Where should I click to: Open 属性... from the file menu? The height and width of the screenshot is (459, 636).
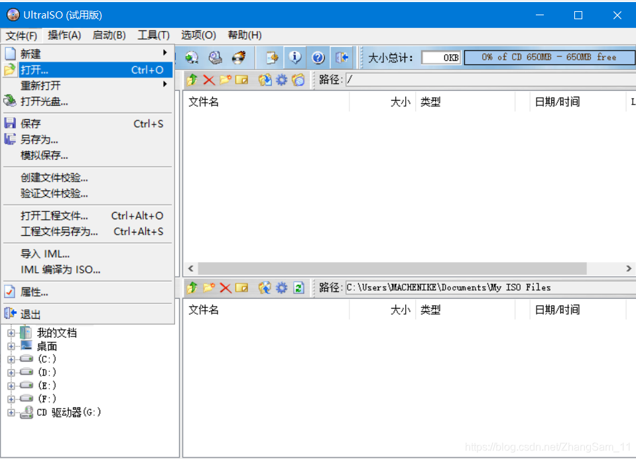click(x=88, y=292)
